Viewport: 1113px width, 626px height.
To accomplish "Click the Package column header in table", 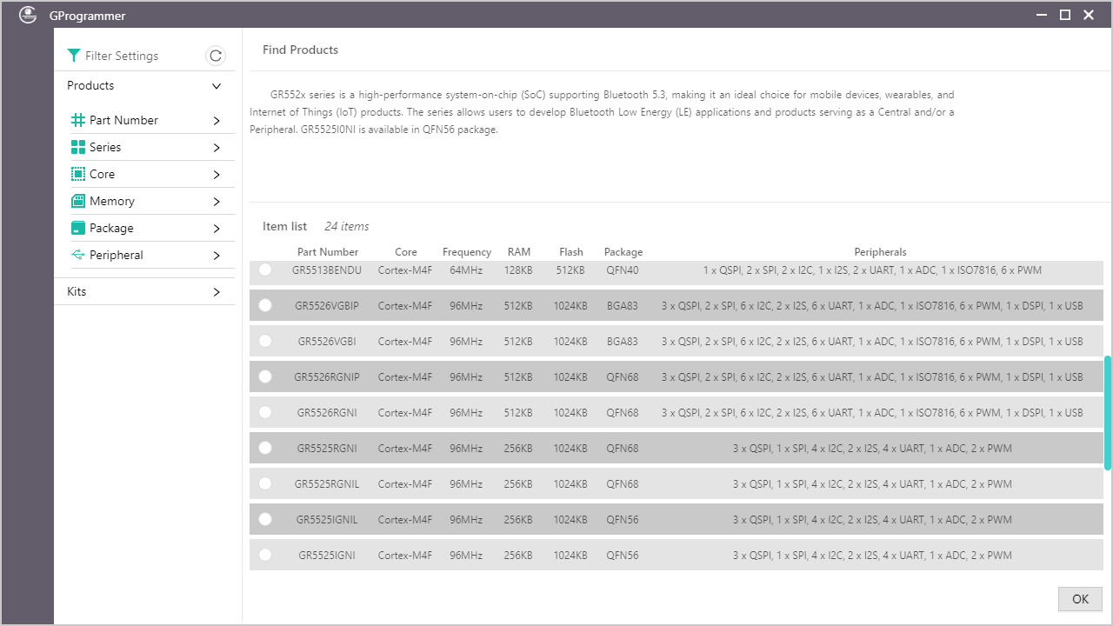I will pyautogui.click(x=623, y=252).
